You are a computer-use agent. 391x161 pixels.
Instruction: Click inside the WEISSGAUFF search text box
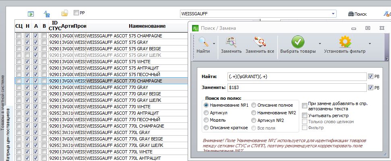tap(255, 14)
